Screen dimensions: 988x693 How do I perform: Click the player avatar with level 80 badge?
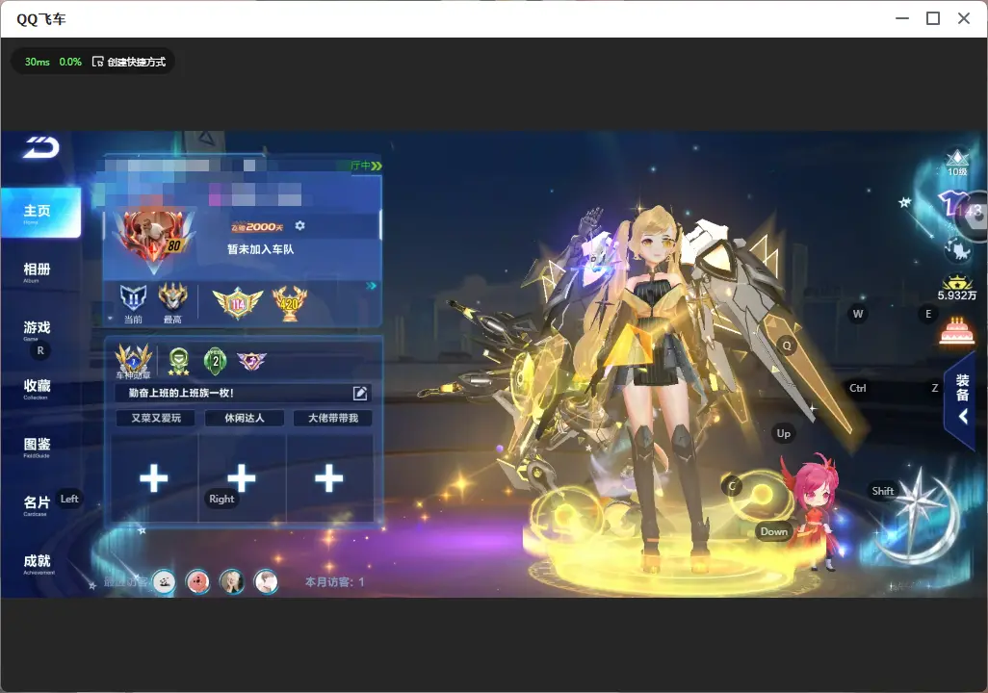154,238
